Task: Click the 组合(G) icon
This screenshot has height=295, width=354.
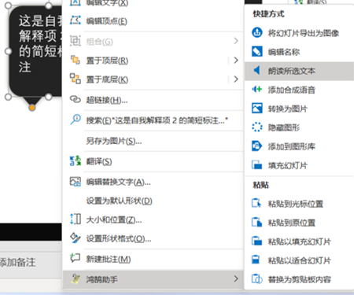Action: tap(76, 41)
